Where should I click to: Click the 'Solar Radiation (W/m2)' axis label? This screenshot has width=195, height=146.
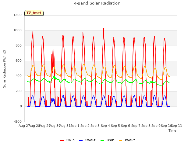4,69
